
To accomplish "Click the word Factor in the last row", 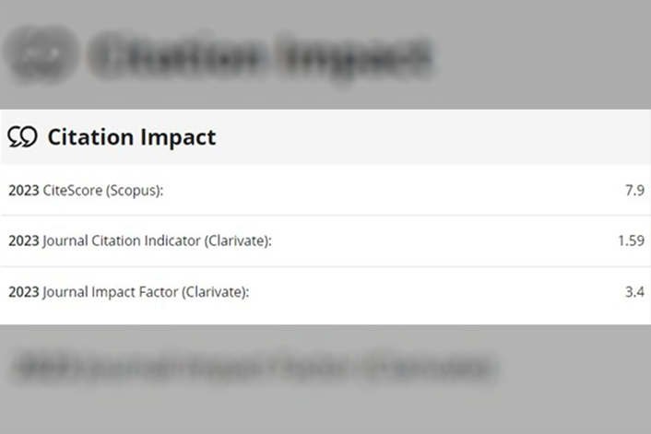I will click(x=157, y=292).
